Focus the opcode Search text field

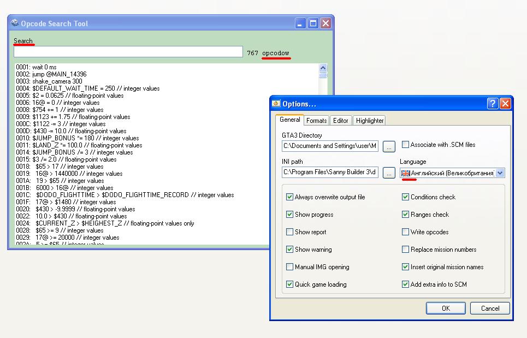tap(128, 52)
